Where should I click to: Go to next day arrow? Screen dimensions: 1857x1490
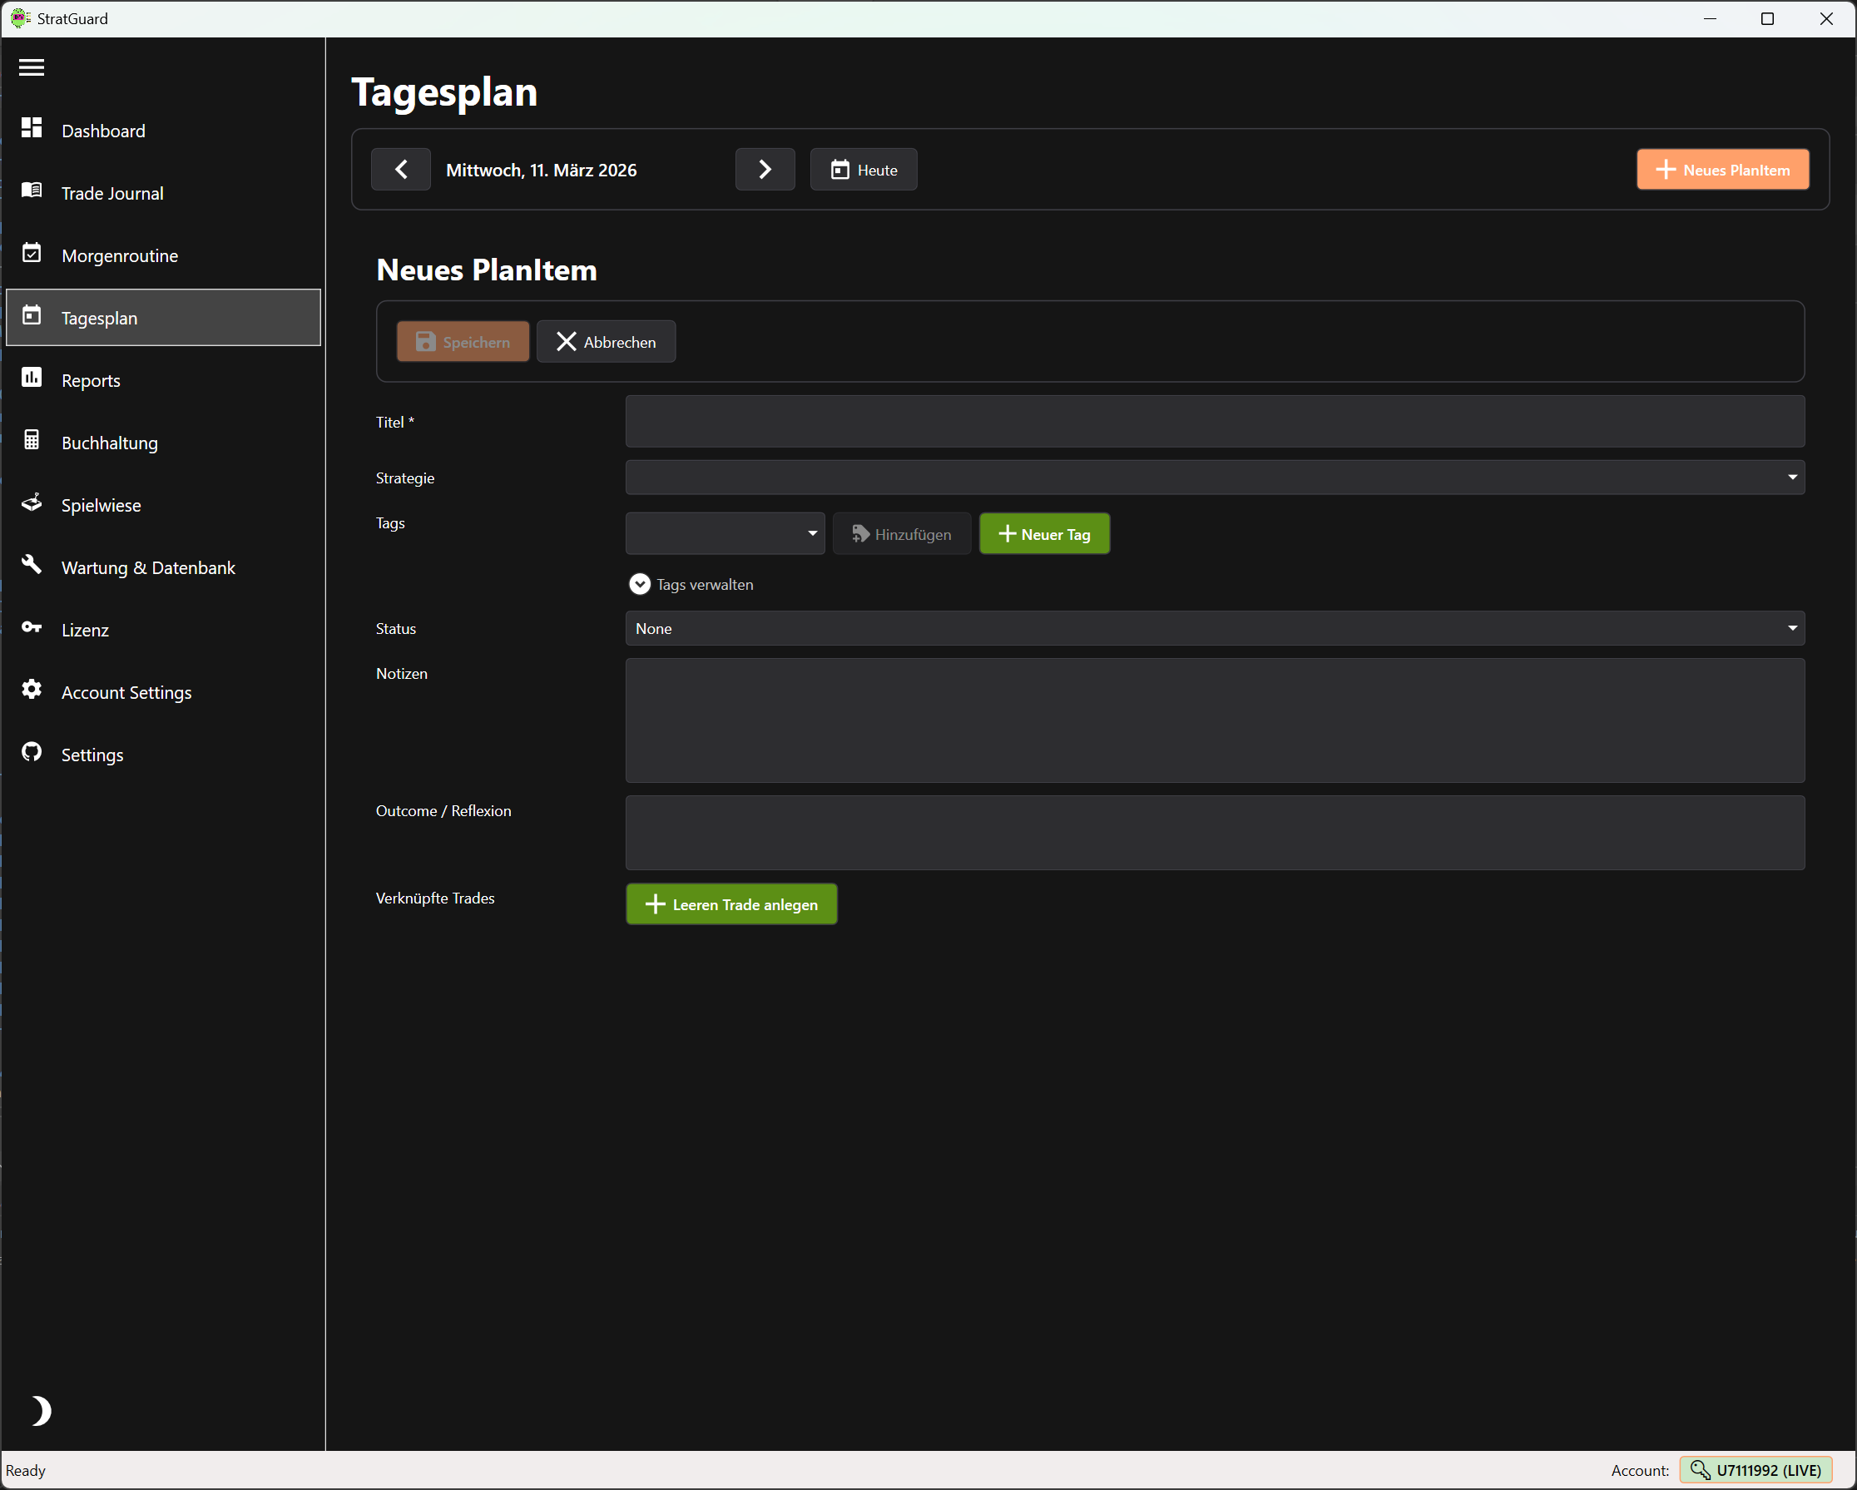[x=764, y=170]
